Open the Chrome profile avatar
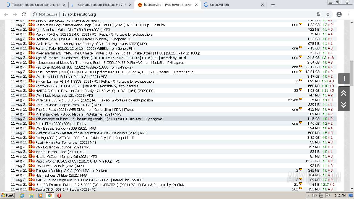 click(x=339, y=14)
